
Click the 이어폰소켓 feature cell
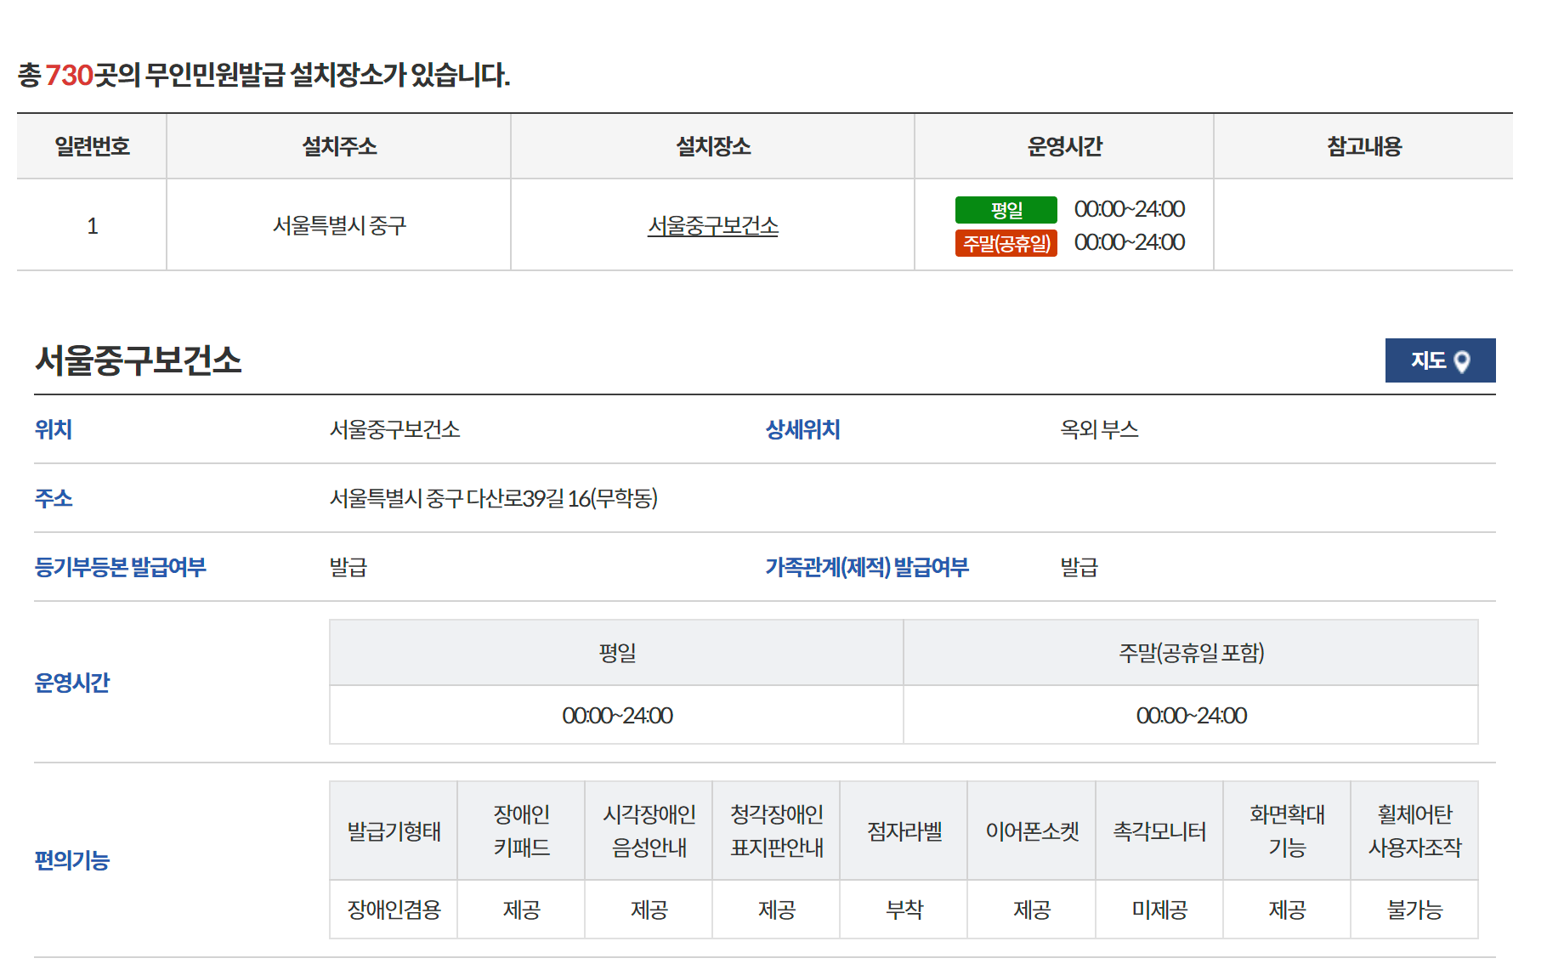click(x=1031, y=829)
